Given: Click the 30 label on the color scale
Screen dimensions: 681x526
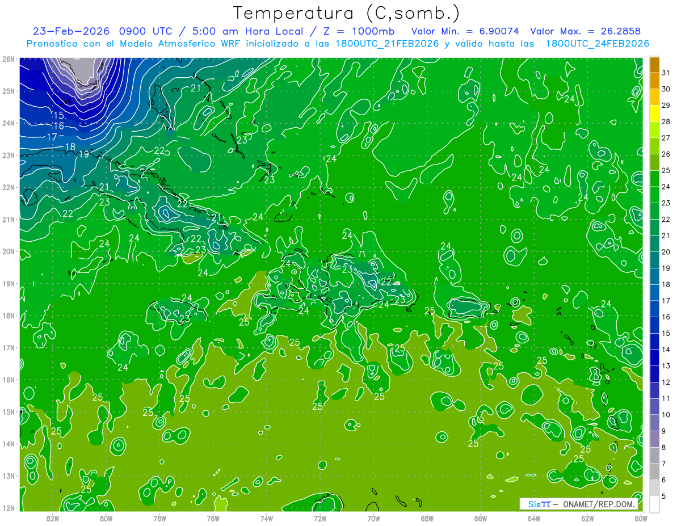Looking at the screenshot, I should coord(666,89).
